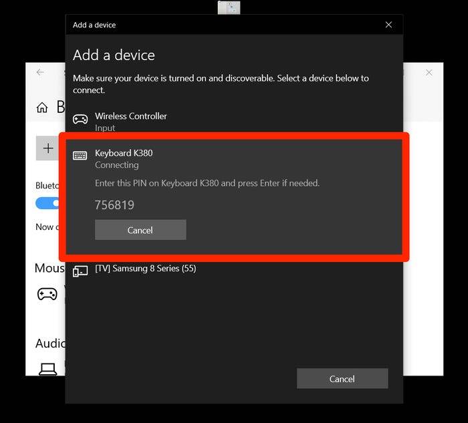Image resolution: width=468 pixels, height=423 pixels.
Task: Click the Input label under Wireless Controller
Action: 105,128
